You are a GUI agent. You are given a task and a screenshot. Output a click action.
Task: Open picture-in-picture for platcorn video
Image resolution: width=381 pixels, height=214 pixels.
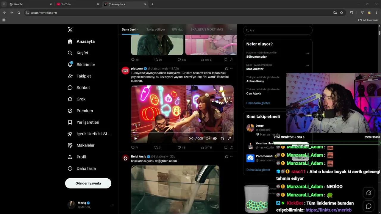222,139
